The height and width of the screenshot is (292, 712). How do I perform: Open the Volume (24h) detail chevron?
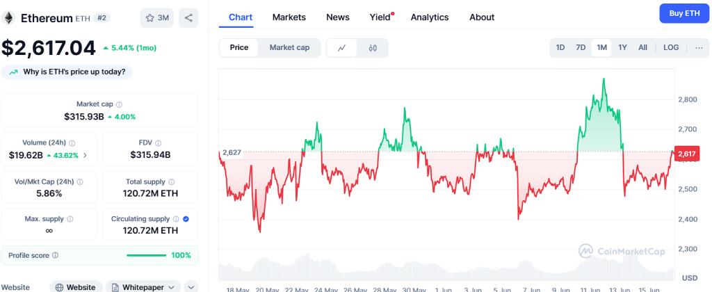coord(86,155)
